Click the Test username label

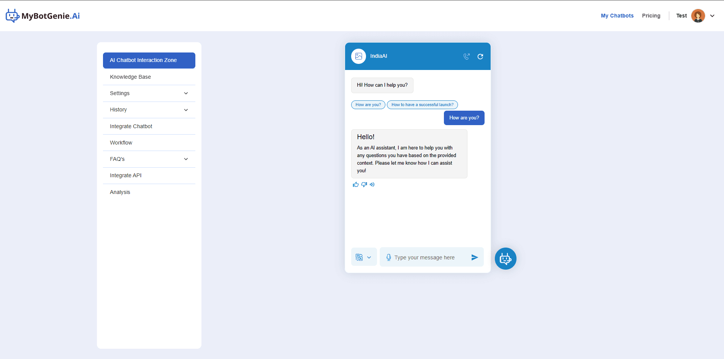point(681,16)
